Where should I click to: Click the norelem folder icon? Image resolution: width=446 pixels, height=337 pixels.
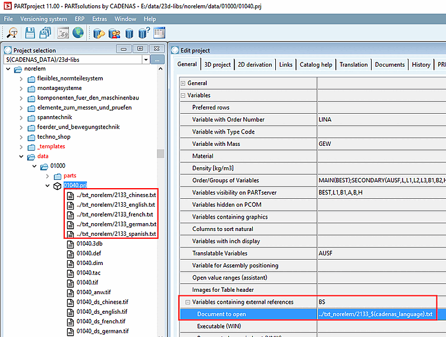pos(18,69)
